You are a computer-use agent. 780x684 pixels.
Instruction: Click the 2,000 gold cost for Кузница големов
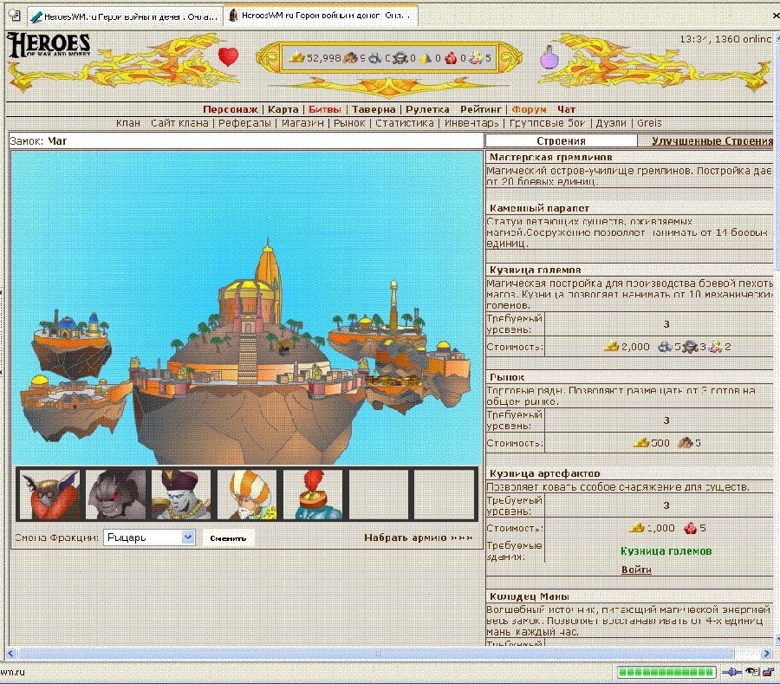(627, 347)
